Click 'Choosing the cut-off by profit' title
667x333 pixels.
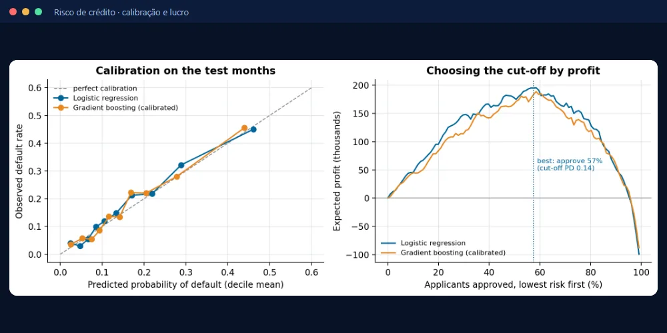513,71
